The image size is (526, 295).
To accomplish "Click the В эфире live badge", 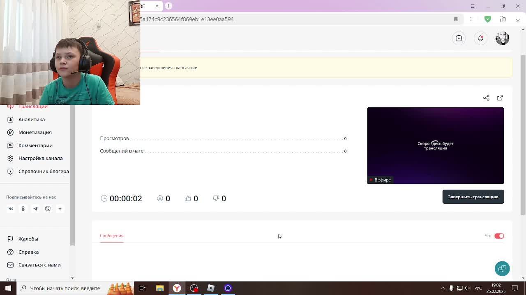I will tap(380, 180).
